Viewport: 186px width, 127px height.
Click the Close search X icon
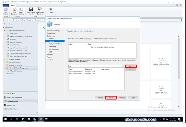coord(51,10)
